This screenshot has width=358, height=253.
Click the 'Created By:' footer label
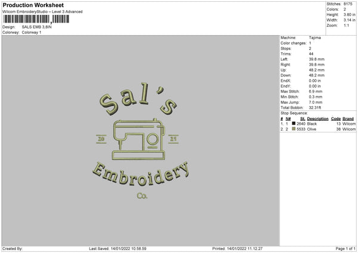pos(13,248)
